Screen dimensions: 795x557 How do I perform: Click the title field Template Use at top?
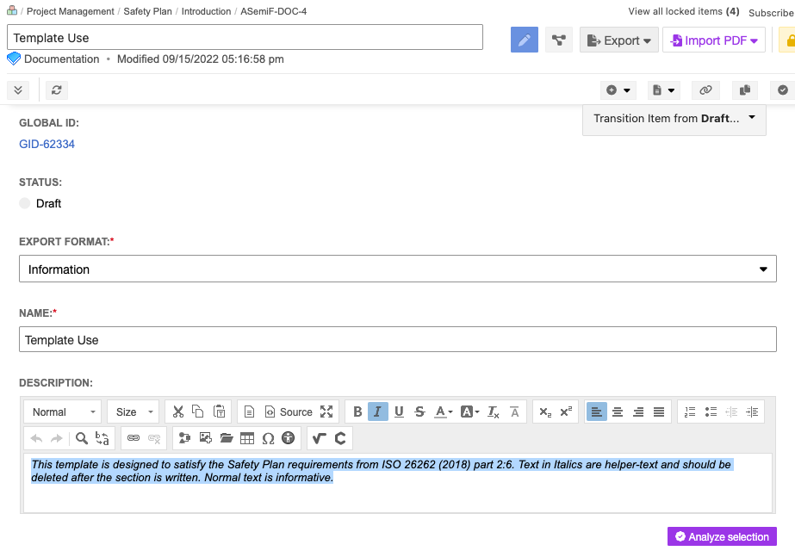click(245, 38)
